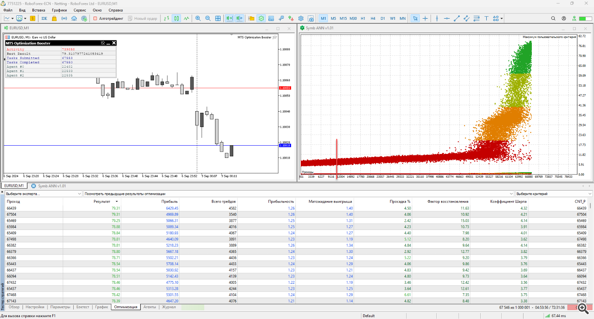Switch to the Агенты tab
This screenshot has width=594, height=319.
pyautogui.click(x=149, y=307)
